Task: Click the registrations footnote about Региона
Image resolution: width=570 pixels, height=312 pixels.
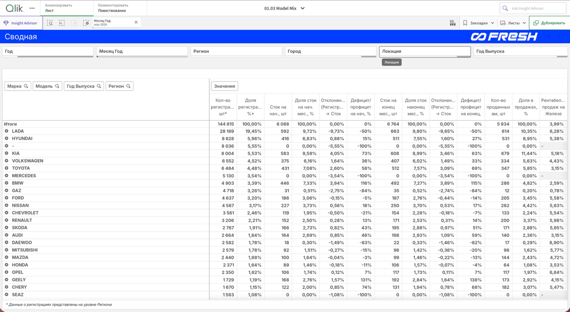Action: tap(59, 304)
